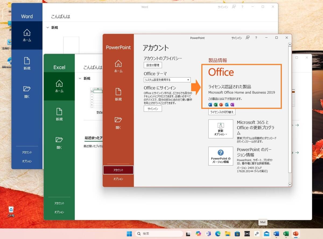Click the ライセンスの切り替え button
The image size is (323, 239).
pyautogui.click(x=222, y=112)
